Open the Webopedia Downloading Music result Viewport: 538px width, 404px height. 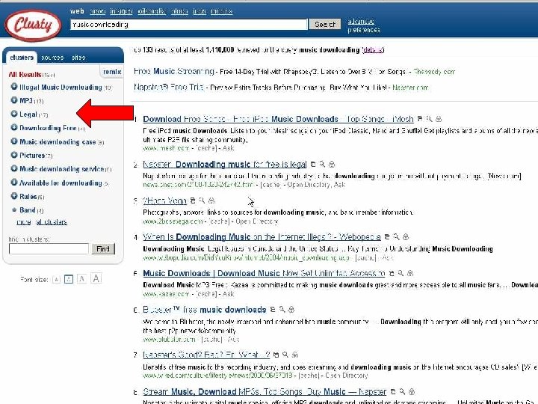[x=262, y=237]
